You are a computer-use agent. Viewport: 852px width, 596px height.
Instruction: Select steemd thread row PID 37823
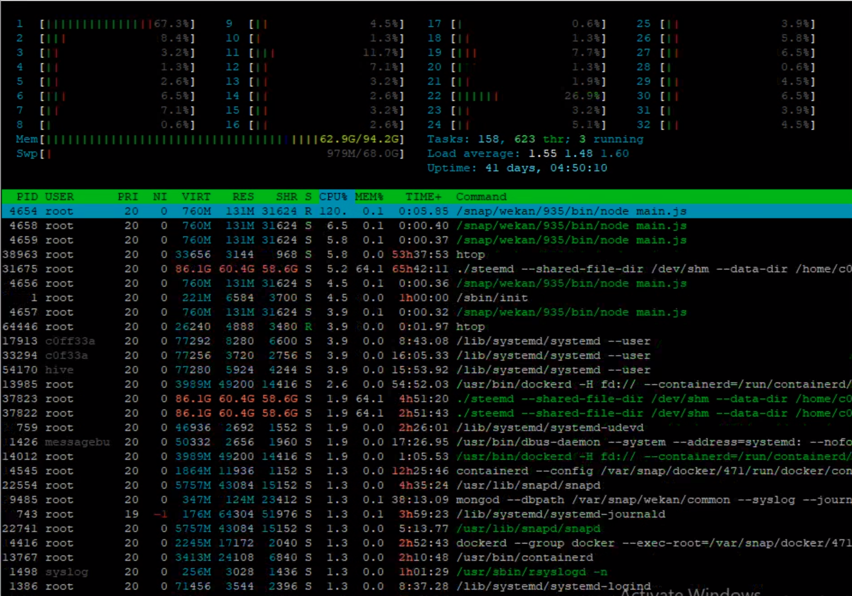click(426, 399)
